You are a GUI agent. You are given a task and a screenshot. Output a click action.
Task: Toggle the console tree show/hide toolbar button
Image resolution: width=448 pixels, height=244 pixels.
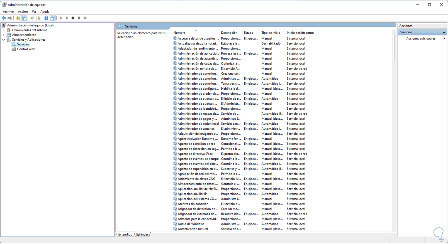24,18
